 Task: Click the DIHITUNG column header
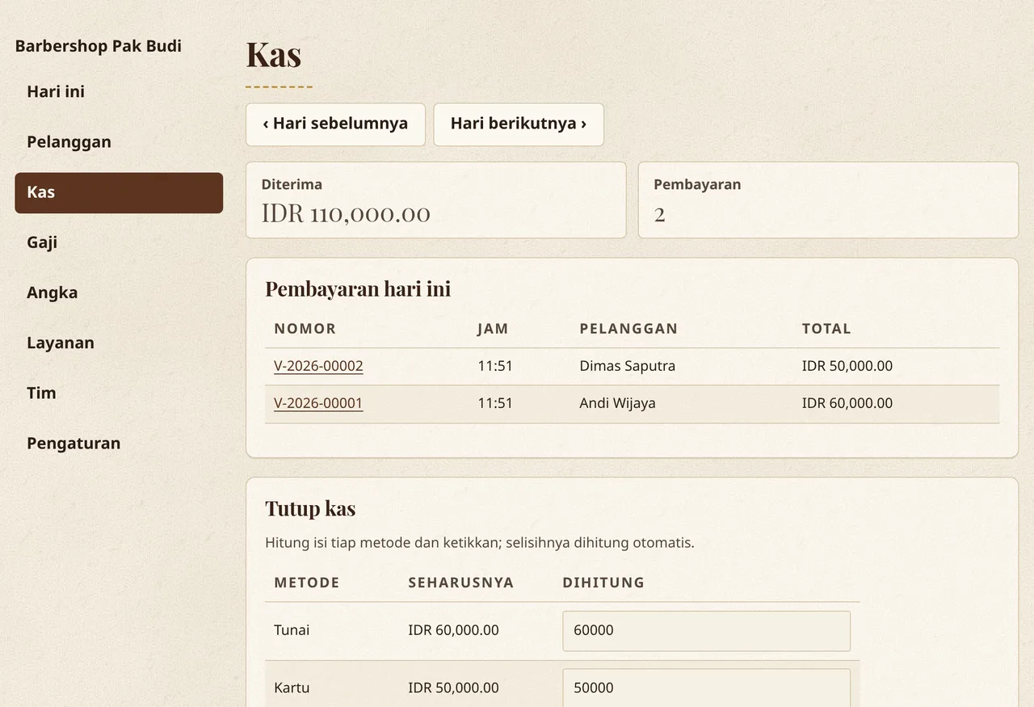603,583
